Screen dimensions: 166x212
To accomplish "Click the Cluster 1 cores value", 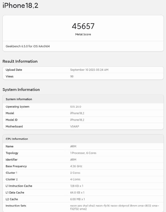I will coord(75,173).
